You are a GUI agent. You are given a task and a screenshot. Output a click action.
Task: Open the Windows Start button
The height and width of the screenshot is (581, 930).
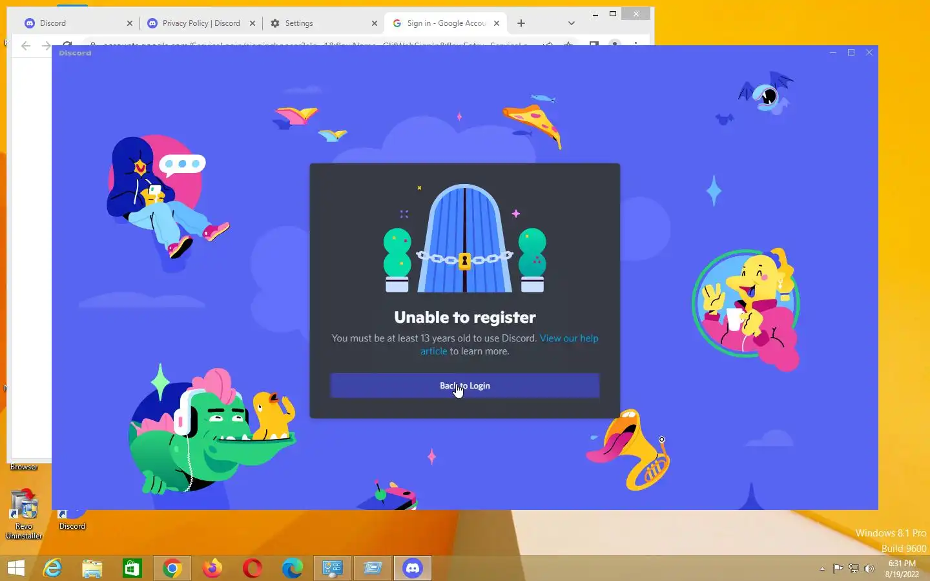point(15,568)
